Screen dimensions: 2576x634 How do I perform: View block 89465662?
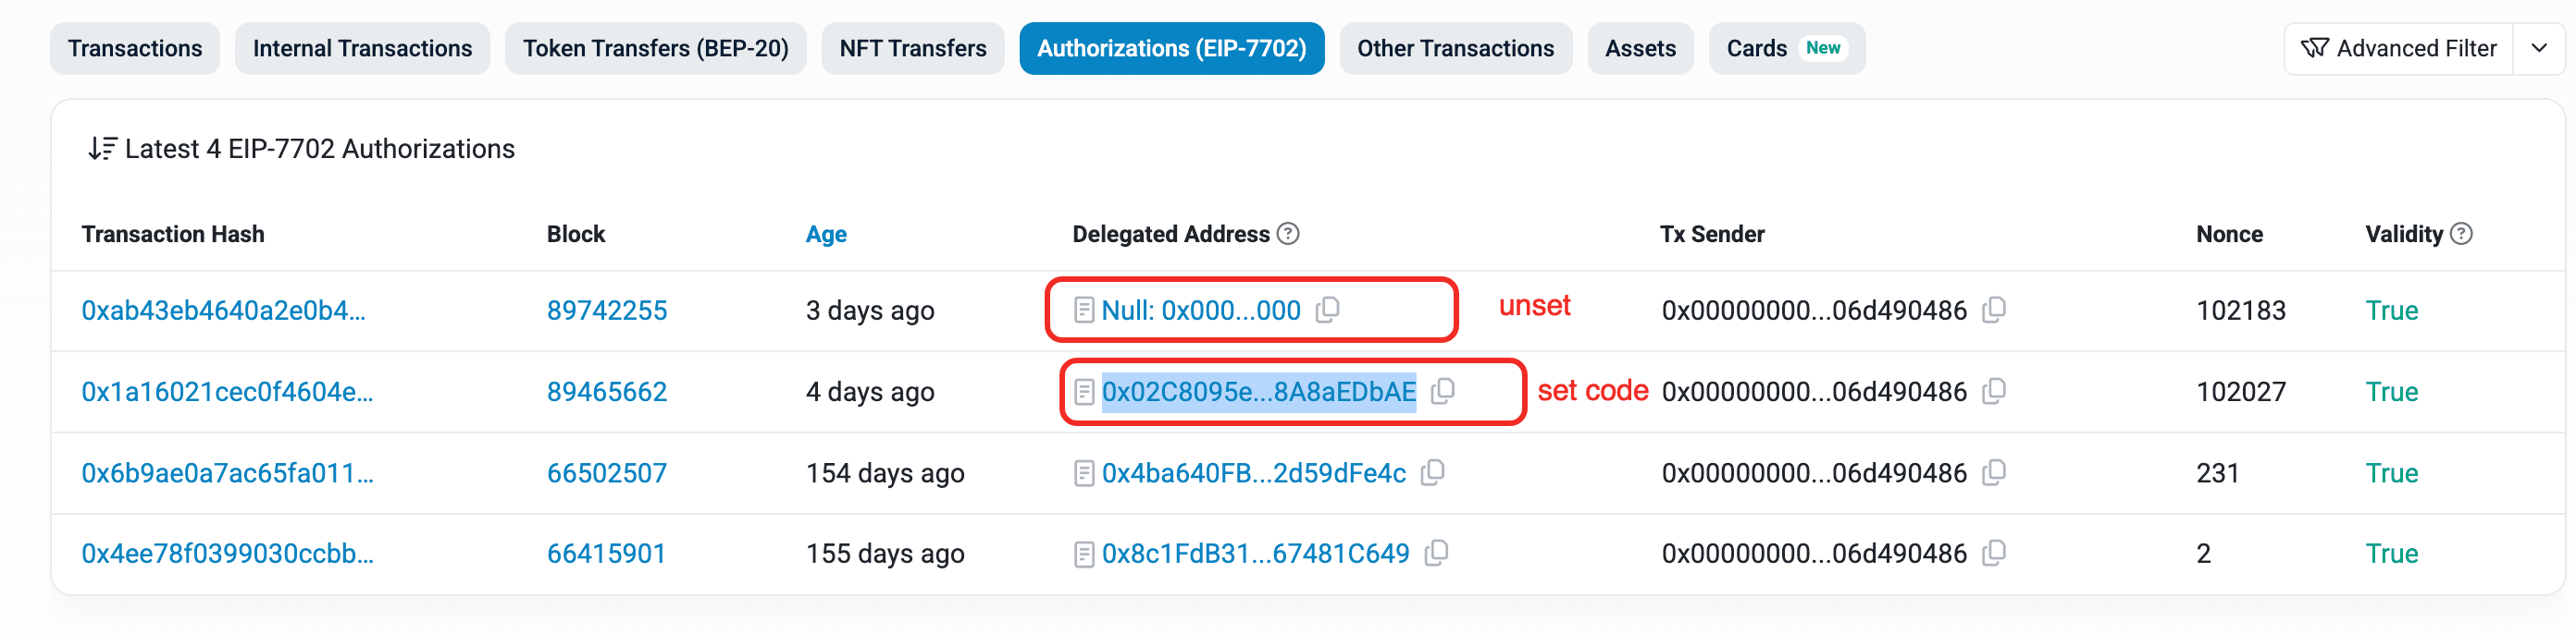click(606, 391)
